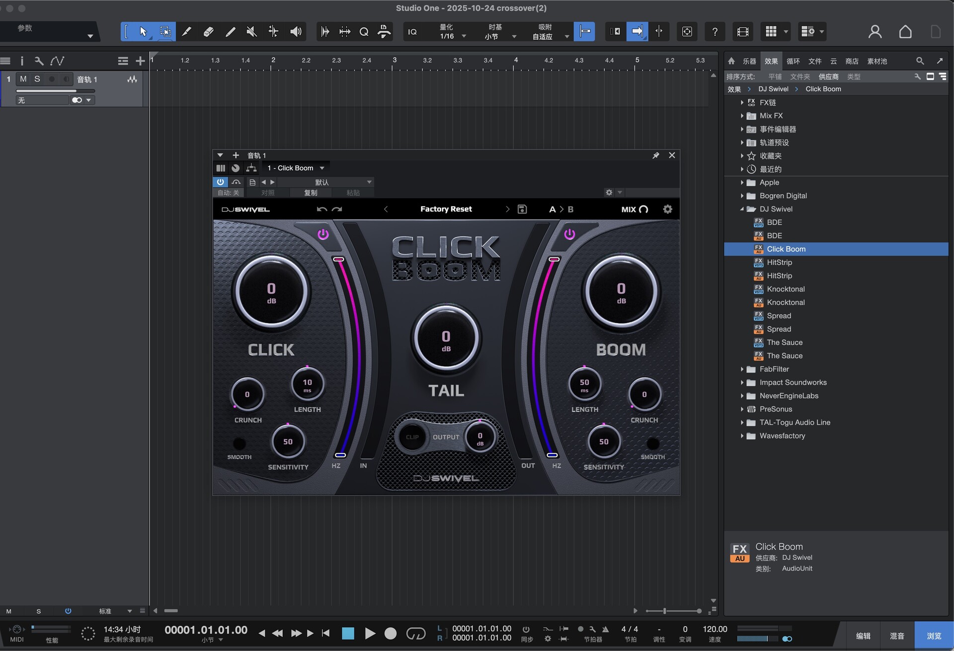Click the TAIL gain knob
This screenshot has height=651, width=954.
click(446, 339)
